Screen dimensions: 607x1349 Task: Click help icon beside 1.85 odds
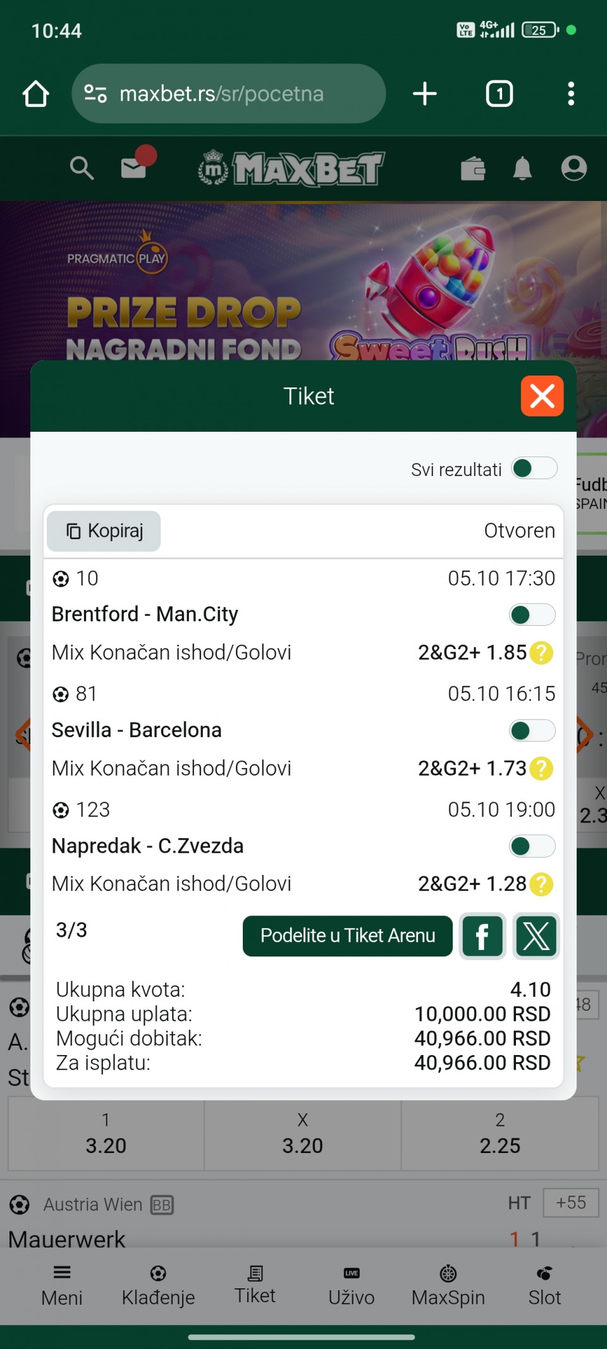click(x=541, y=653)
